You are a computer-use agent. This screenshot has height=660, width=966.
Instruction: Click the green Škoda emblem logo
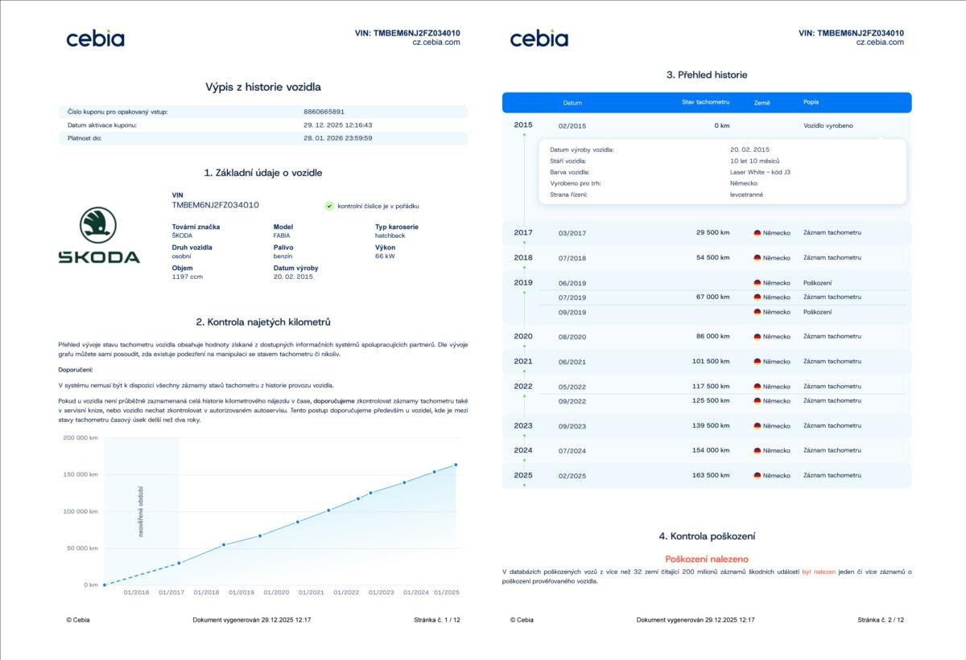98,225
